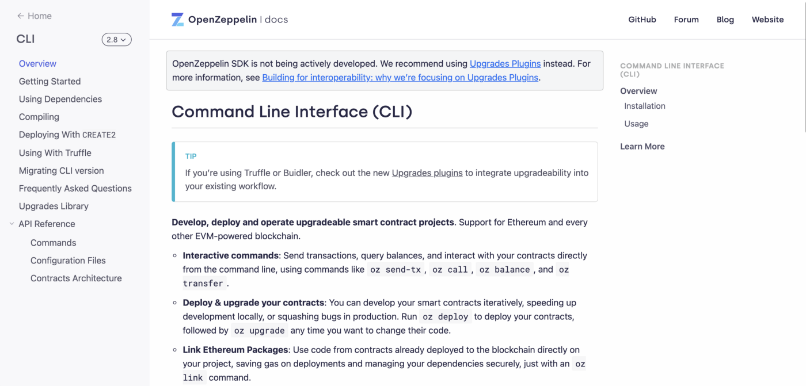Follow the Upgrades plugins link in tip
This screenshot has width=806, height=386.
(427, 173)
